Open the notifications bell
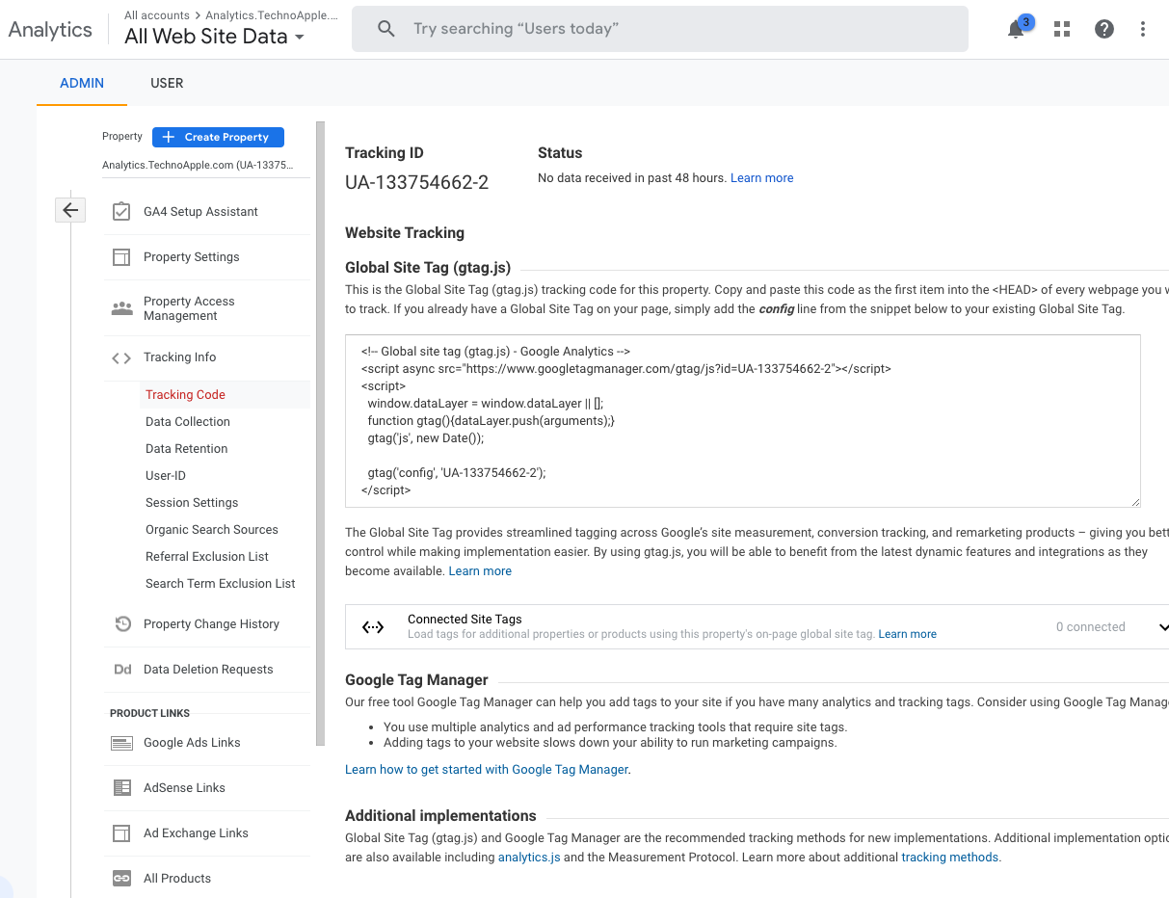The image size is (1169, 898). (1015, 30)
